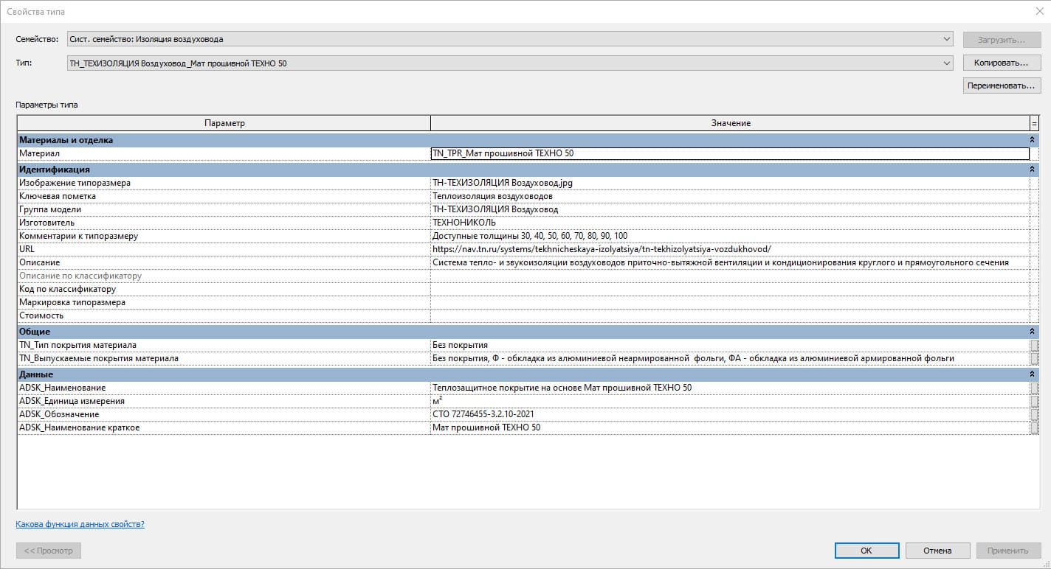Click the associate button for ADSK_Обозначение row
Image resolution: width=1051 pixels, height=569 pixels.
[x=1034, y=414]
